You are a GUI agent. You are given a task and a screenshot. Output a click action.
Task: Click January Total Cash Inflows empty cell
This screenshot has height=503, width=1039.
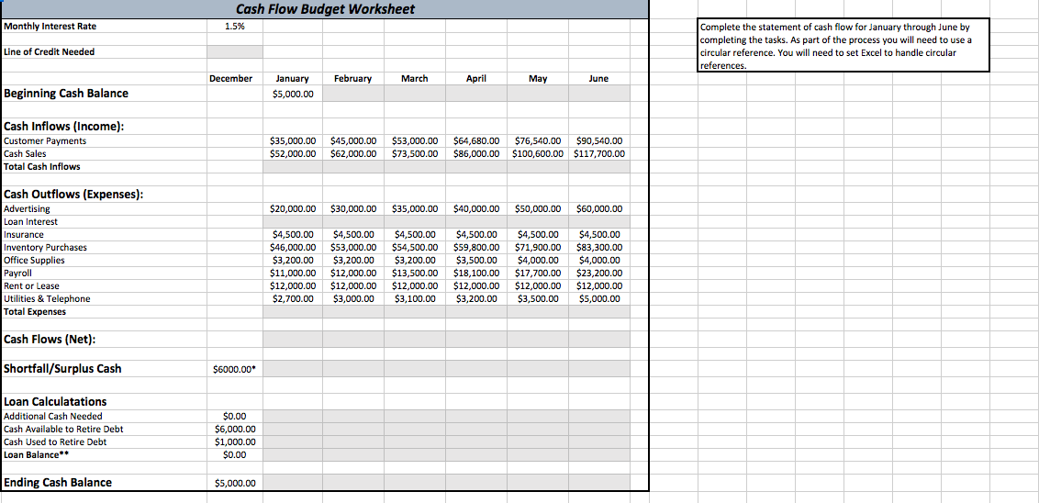pos(292,166)
